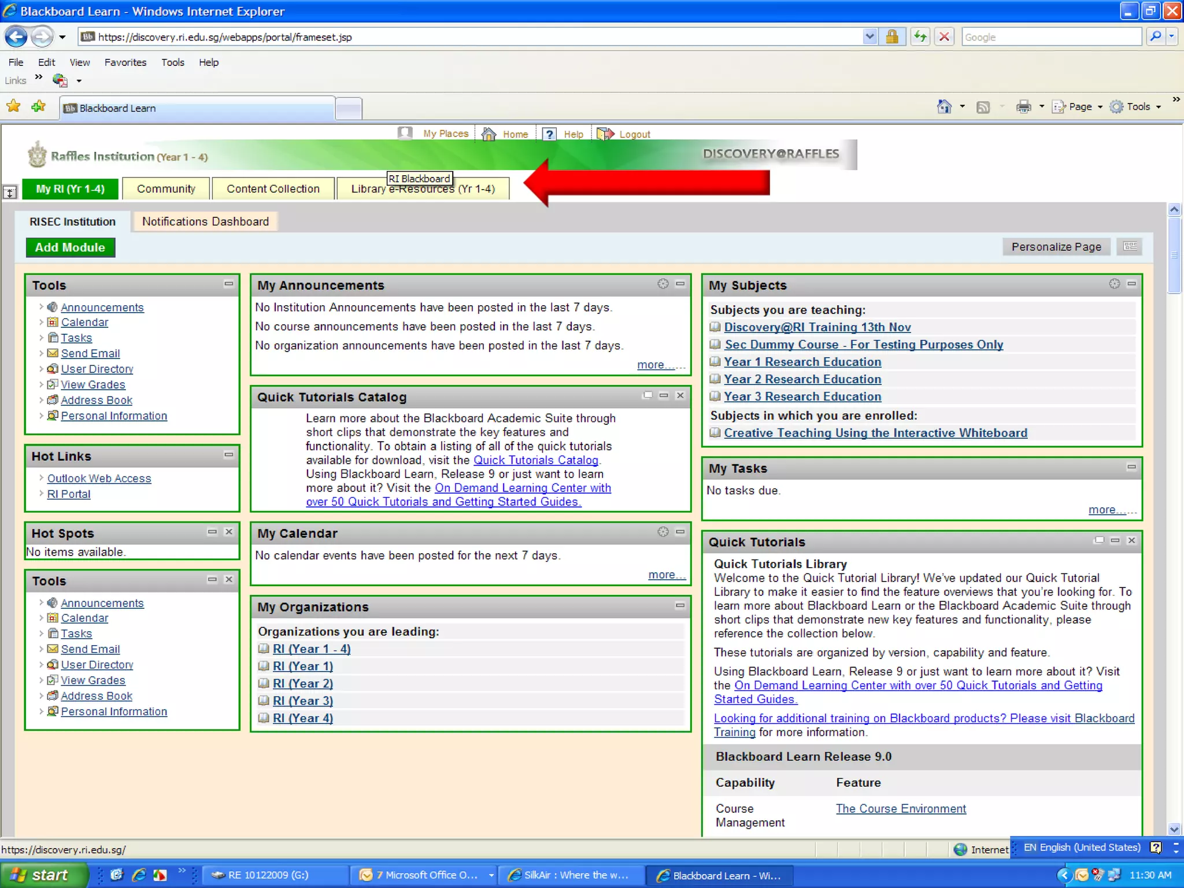Click the Logout icon in header
This screenshot has height=888, width=1184.
coord(605,134)
